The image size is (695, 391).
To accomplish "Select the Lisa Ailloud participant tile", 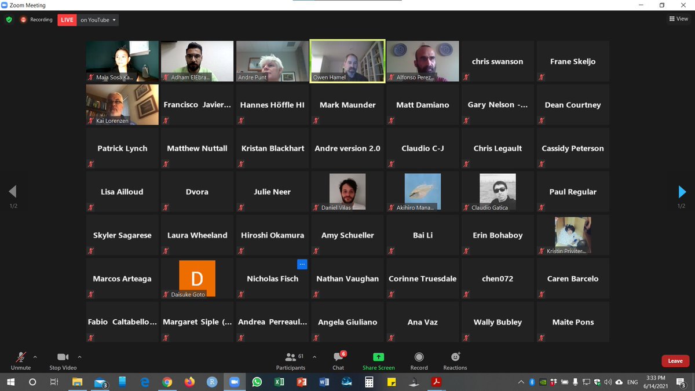I will coord(122,192).
